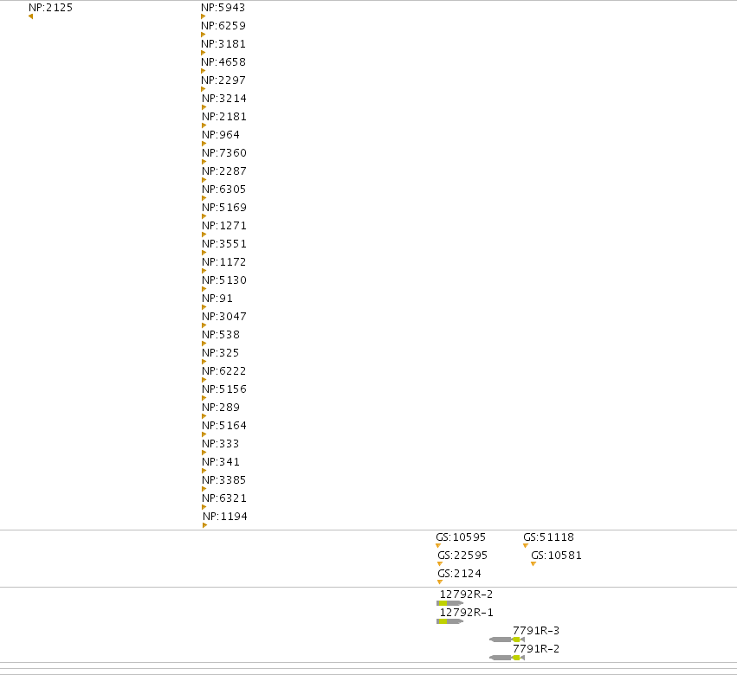
Task: Click the NP:91 label
Action: coord(217,299)
